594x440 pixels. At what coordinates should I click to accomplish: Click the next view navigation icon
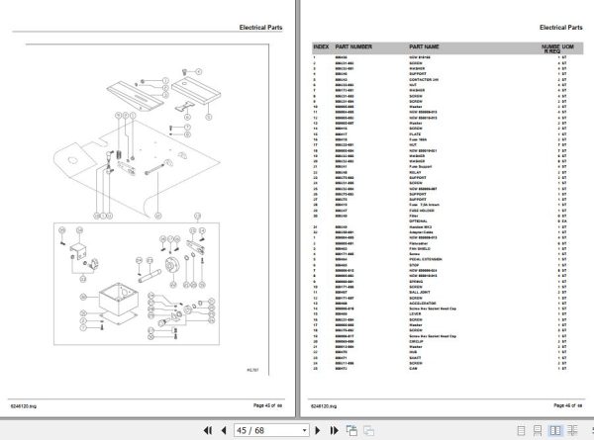[x=368, y=430]
